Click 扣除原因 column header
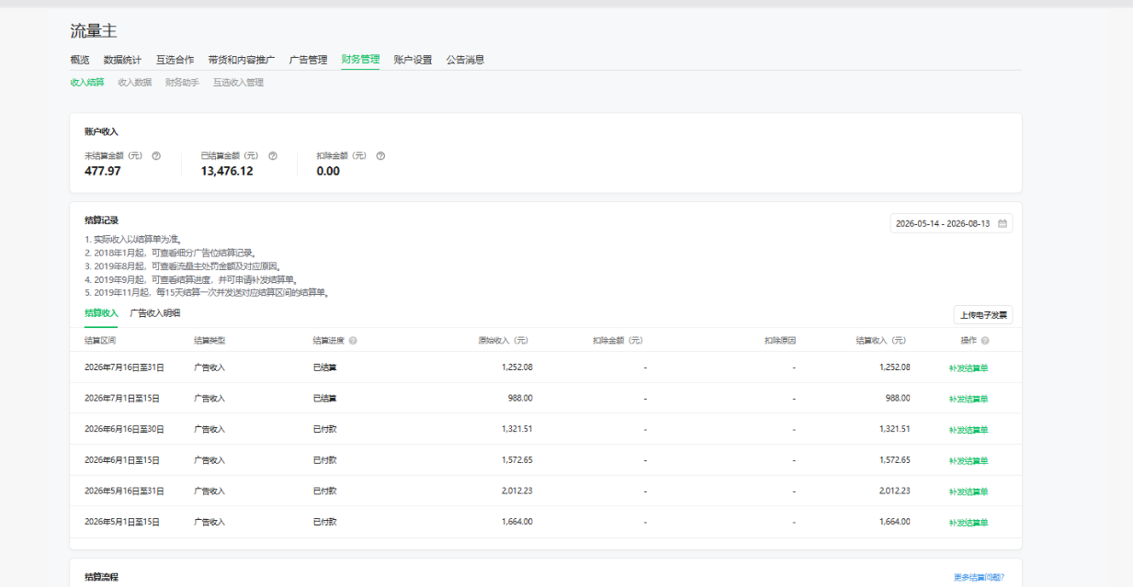This screenshot has height=587, width=1133. tap(780, 341)
